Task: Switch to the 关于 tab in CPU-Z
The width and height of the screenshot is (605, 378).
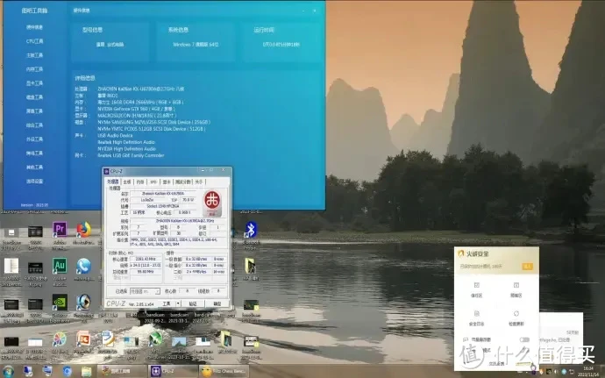Action: pyautogui.click(x=199, y=182)
